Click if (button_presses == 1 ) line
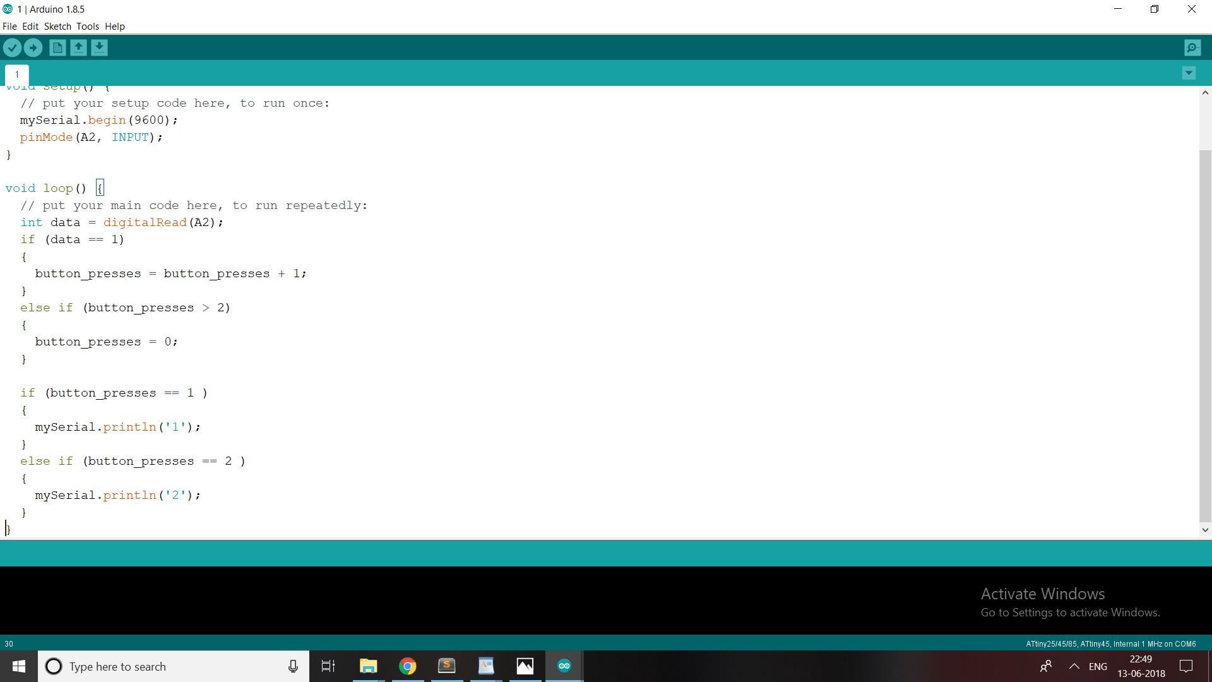Screen dimensions: 1212x682 (114, 393)
